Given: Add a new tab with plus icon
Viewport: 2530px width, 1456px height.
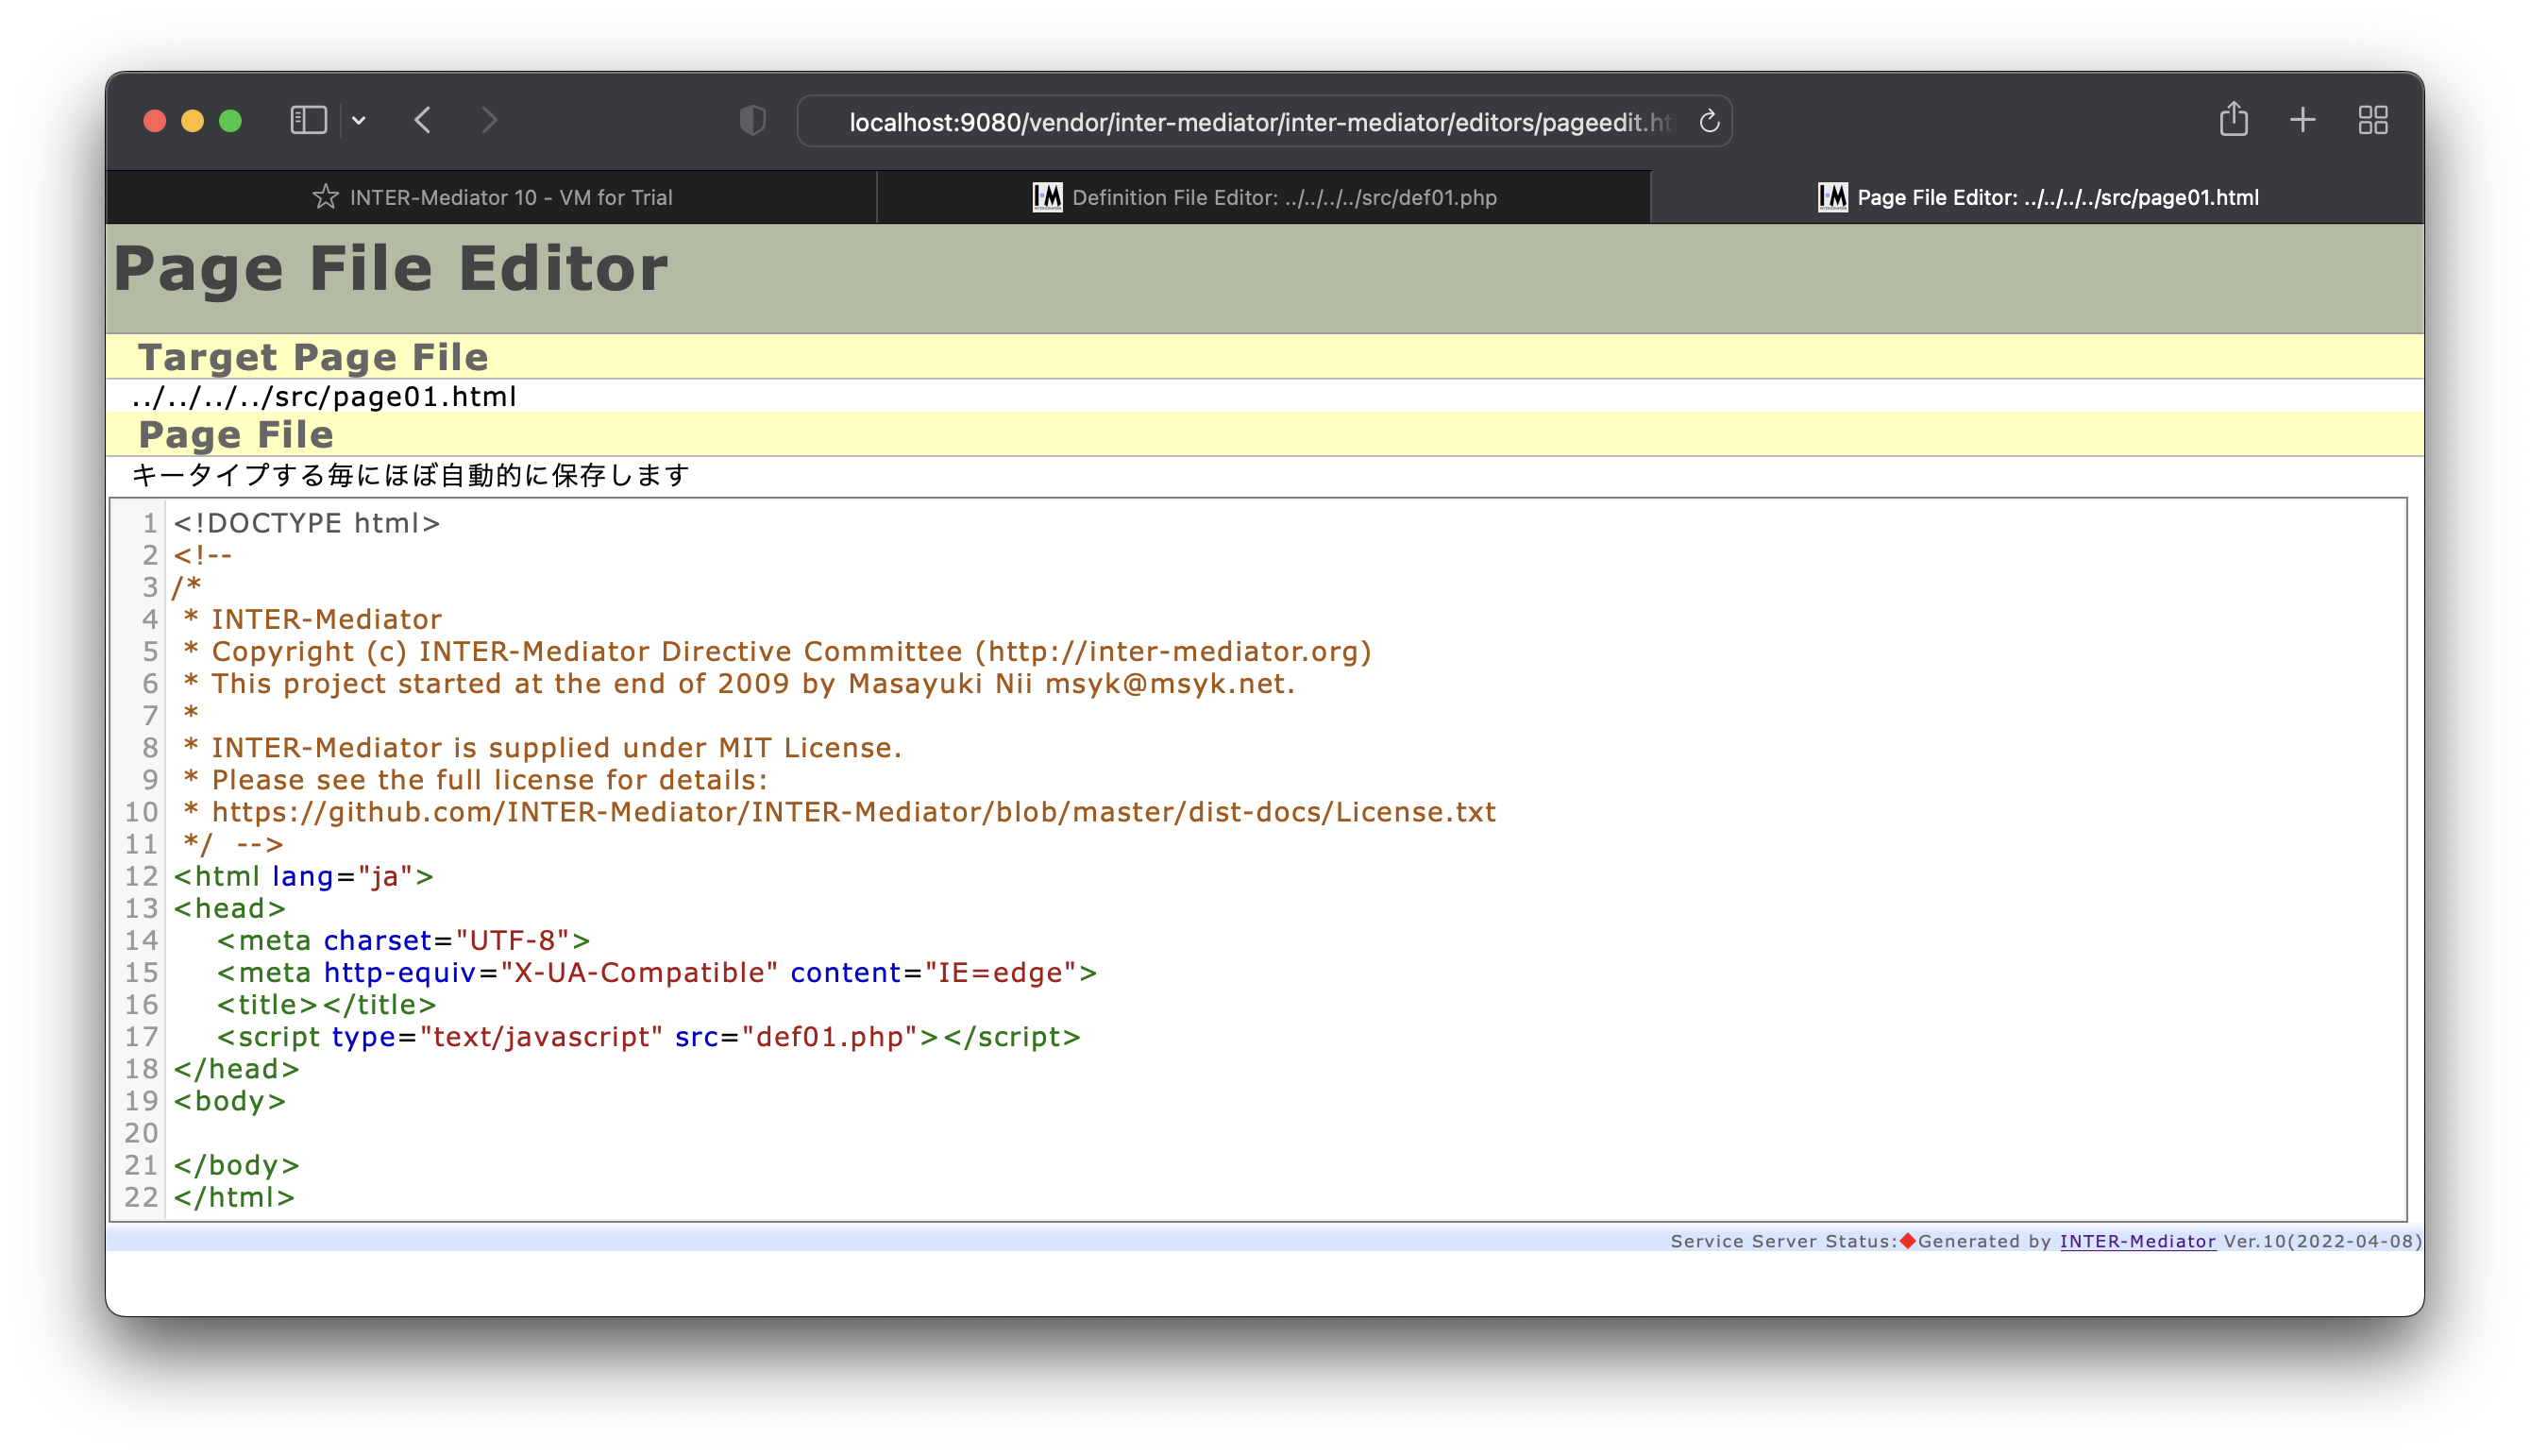Looking at the screenshot, I should pyautogui.click(x=2302, y=121).
